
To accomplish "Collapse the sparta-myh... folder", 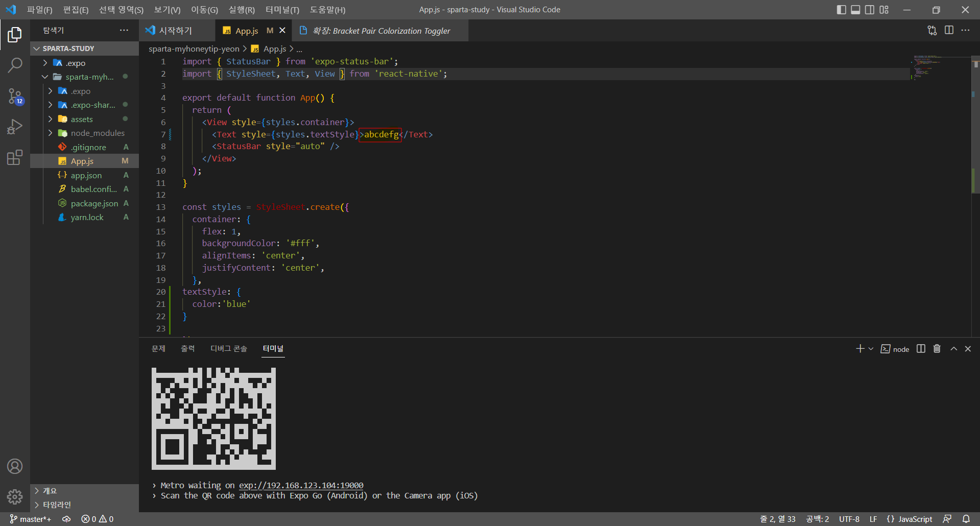I will pos(84,77).
